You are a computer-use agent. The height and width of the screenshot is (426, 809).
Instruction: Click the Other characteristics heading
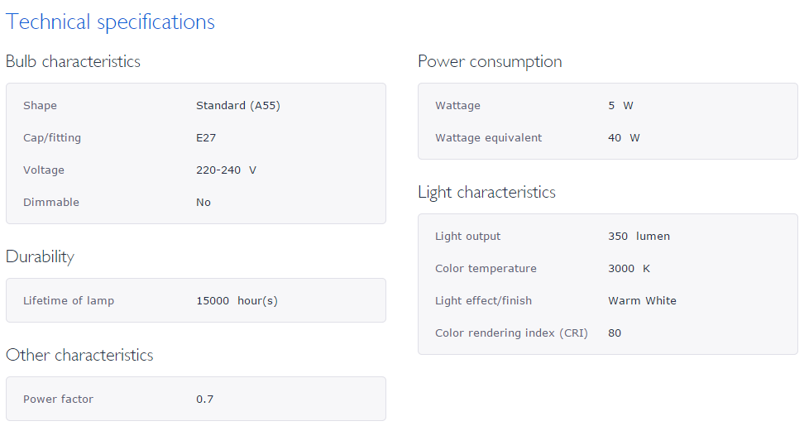pos(79,356)
